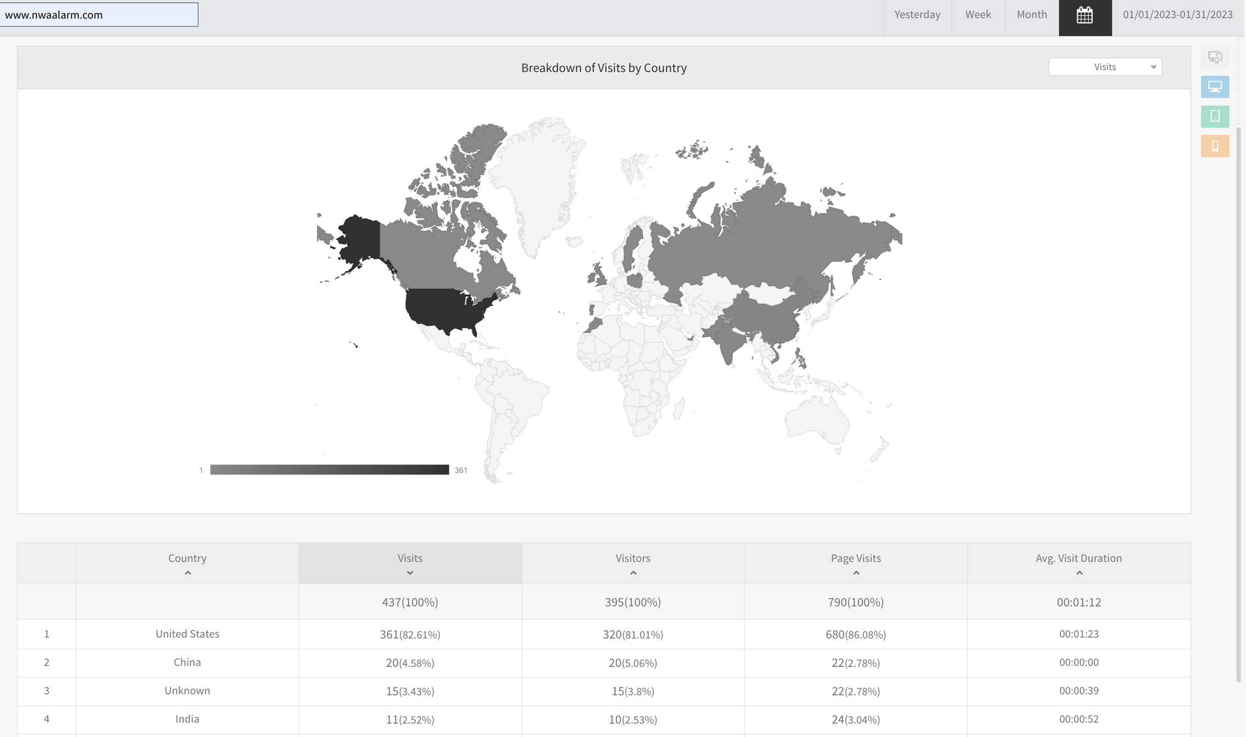Switch to Month date range

coord(1032,15)
